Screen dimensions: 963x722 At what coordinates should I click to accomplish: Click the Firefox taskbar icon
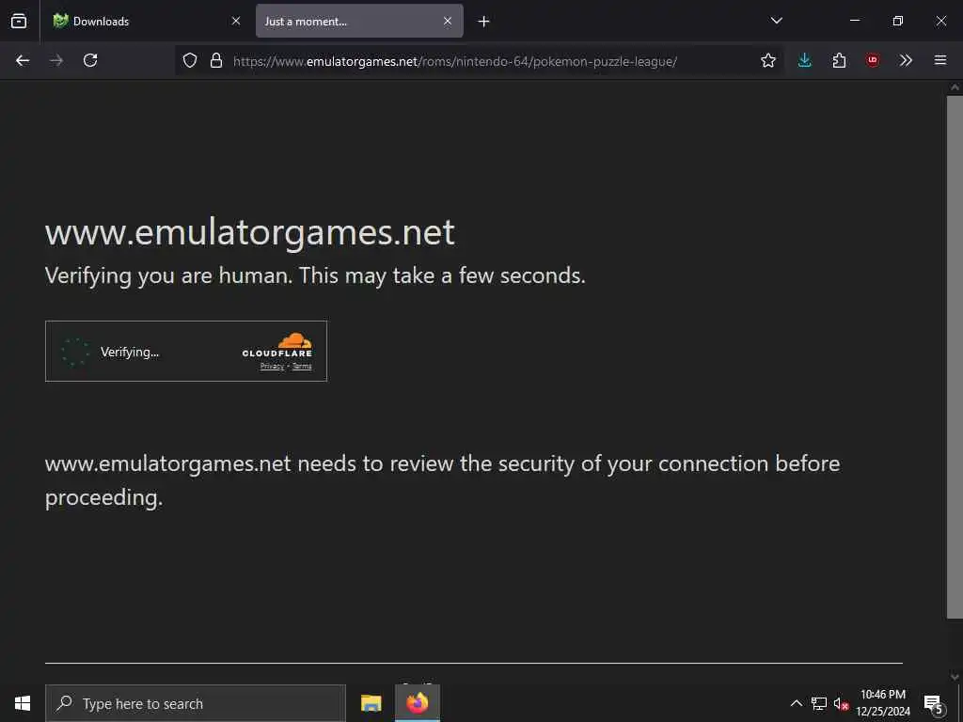point(418,703)
